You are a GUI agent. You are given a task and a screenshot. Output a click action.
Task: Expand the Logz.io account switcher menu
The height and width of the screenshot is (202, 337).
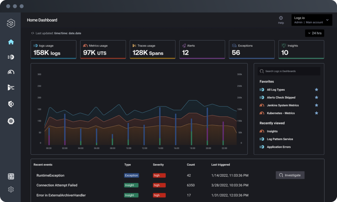[311, 20]
